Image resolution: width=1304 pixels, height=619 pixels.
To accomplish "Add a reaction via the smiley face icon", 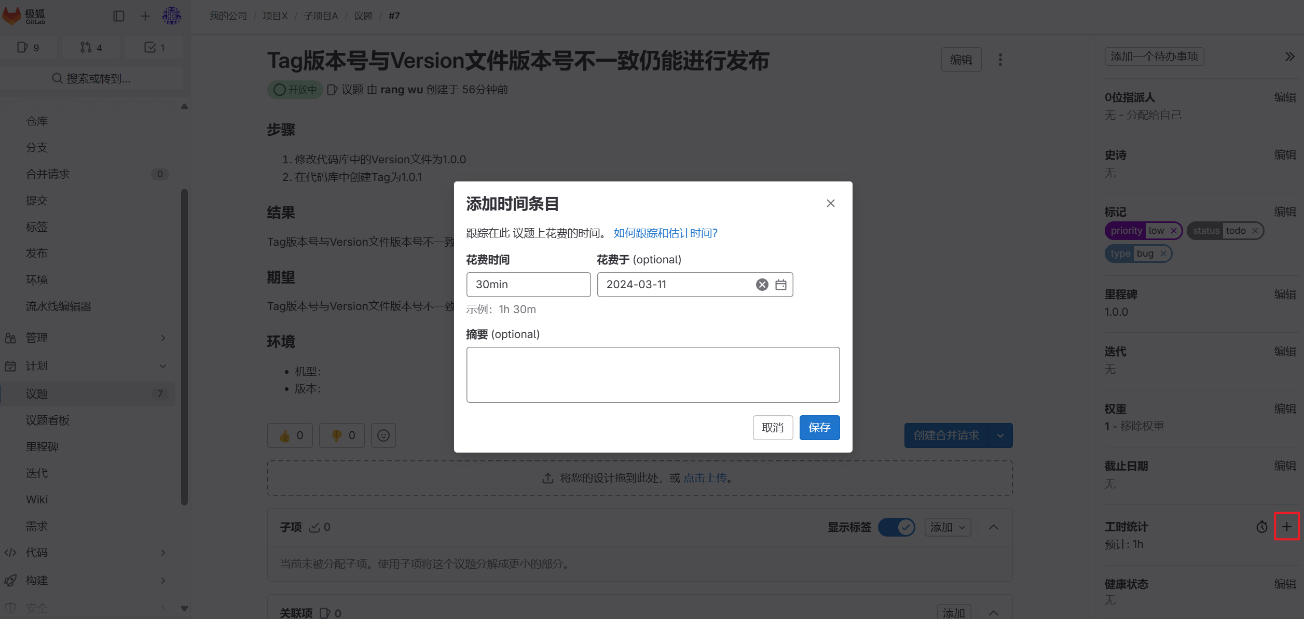I will click(383, 435).
